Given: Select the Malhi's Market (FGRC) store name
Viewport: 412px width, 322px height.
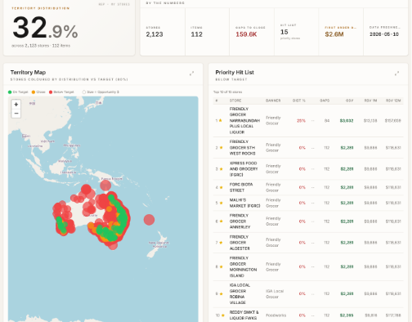Looking at the screenshot, I should coord(244,203).
